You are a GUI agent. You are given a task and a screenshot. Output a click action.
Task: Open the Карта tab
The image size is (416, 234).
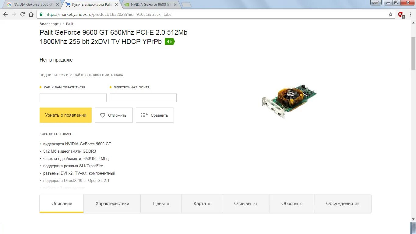tap(202, 204)
